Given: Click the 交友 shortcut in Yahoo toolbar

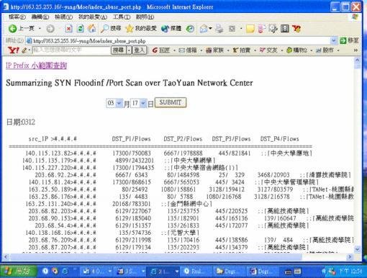Looking at the screenshot, I should [268, 50].
